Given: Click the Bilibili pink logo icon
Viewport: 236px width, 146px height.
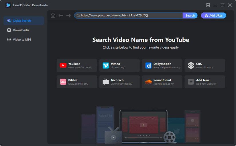Looking at the screenshot, I should pyautogui.click(x=63, y=82).
